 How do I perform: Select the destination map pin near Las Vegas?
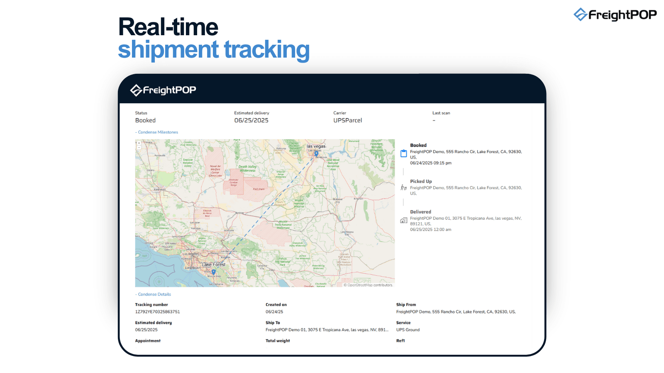click(316, 153)
